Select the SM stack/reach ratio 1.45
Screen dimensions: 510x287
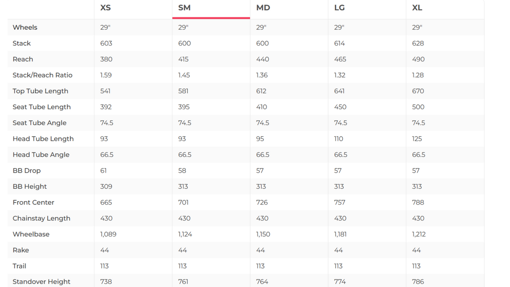pos(184,75)
